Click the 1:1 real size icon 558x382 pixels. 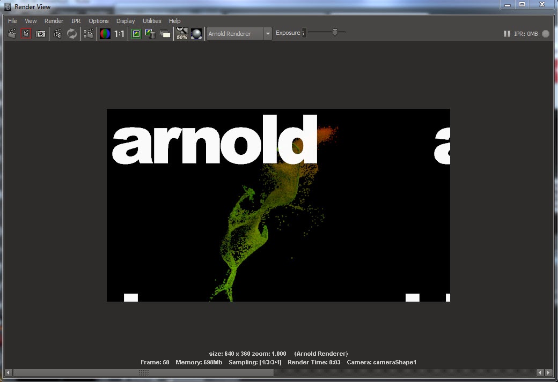pos(119,34)
